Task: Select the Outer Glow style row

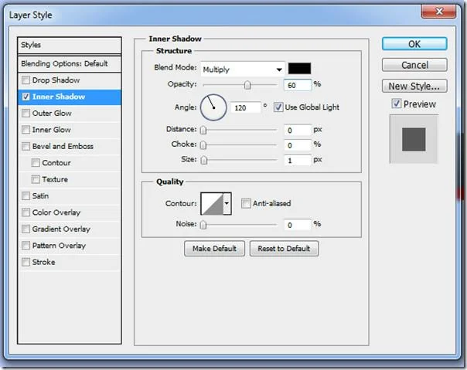Action: tap(70, 113)
